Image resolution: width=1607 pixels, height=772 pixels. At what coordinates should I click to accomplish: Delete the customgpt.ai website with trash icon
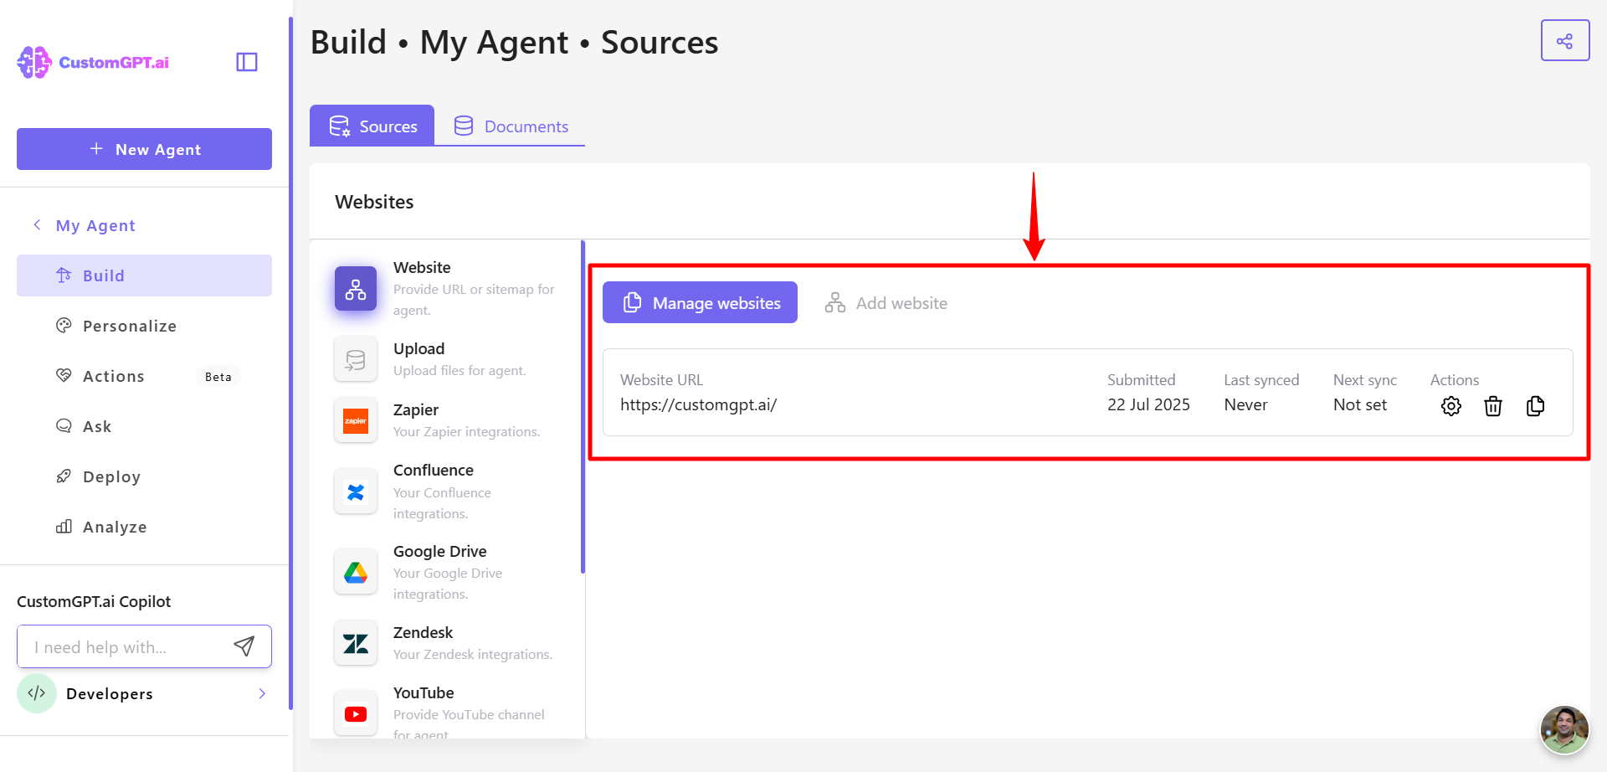pyautogui.click(x=1493, y=406)
